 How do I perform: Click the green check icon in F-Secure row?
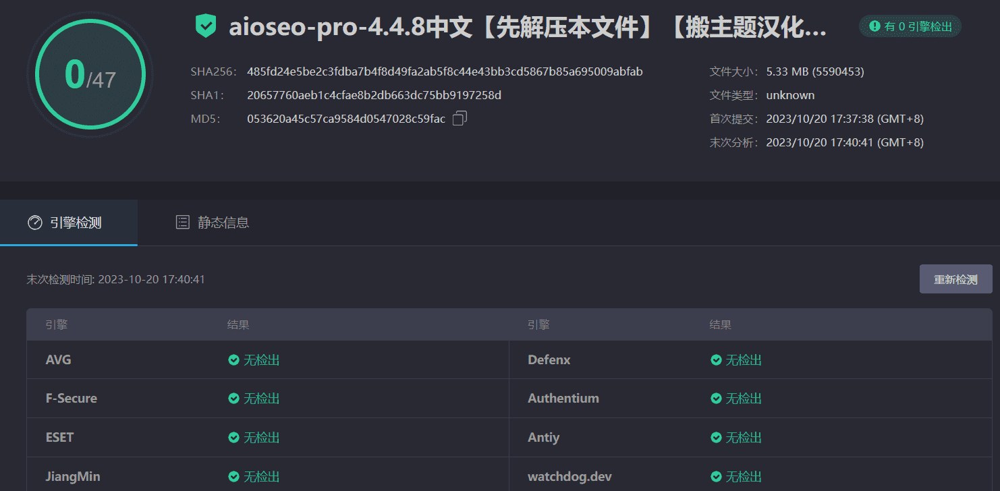[x=233, y=399]
